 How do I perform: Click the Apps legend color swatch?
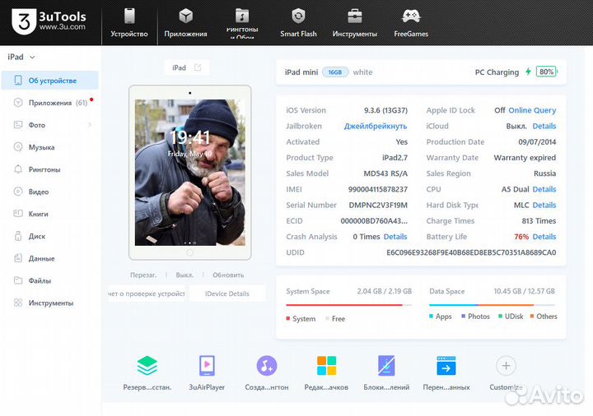pos(431,316)
